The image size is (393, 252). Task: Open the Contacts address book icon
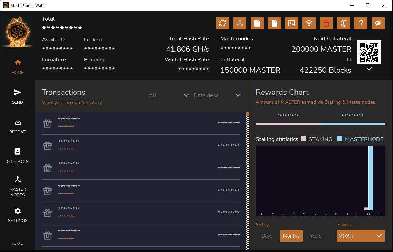pyautogui.click(x=17, y=155)
